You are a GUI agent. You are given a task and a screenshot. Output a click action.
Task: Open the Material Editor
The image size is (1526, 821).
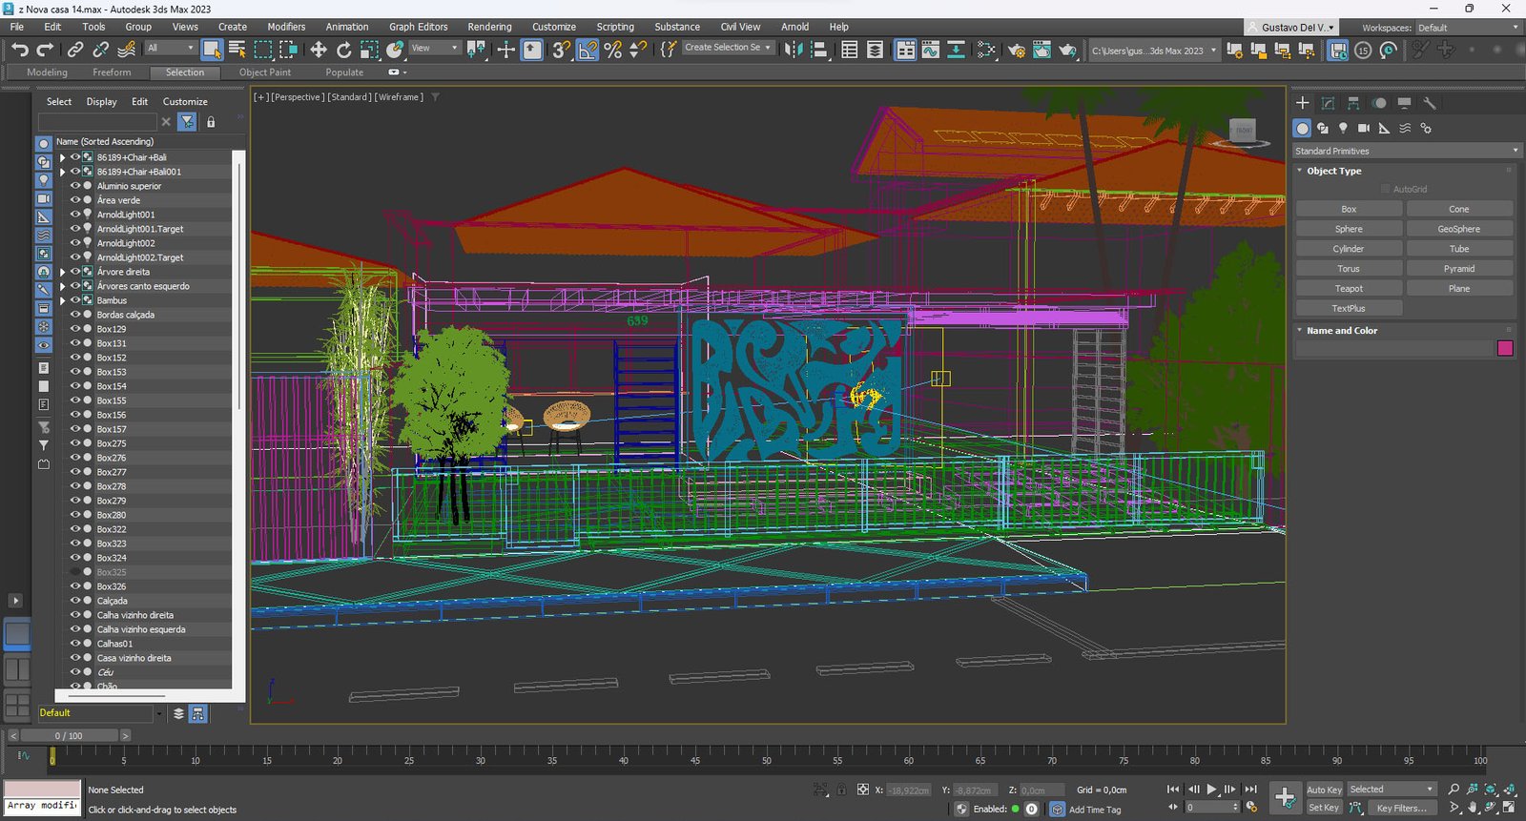pos(986,50)
